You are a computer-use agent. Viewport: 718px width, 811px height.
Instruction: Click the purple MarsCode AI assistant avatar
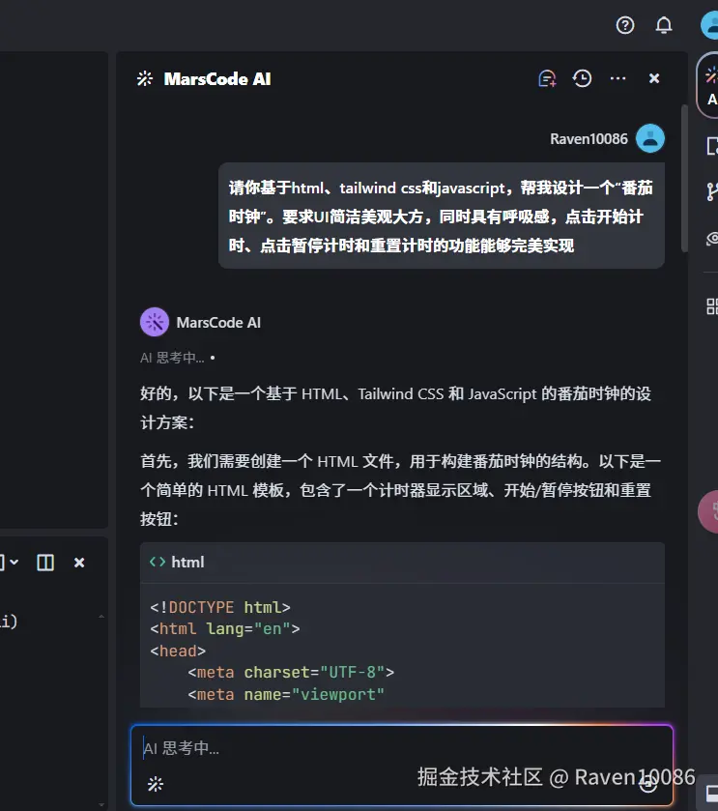[x=155, y=322]
